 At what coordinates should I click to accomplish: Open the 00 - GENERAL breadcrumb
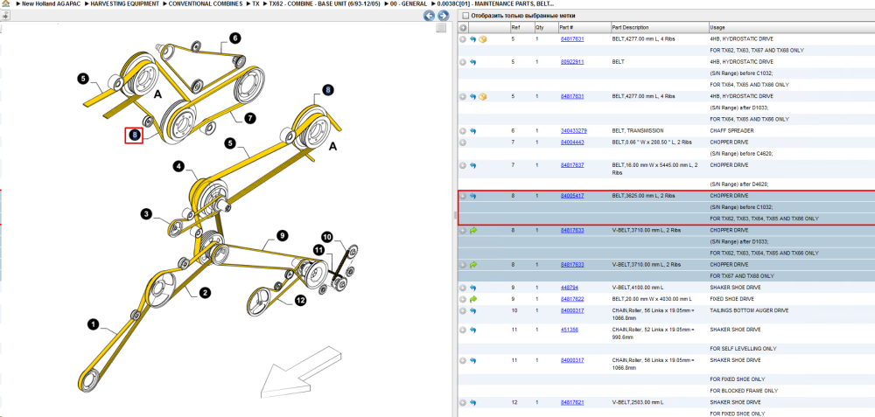coord(409,3)
